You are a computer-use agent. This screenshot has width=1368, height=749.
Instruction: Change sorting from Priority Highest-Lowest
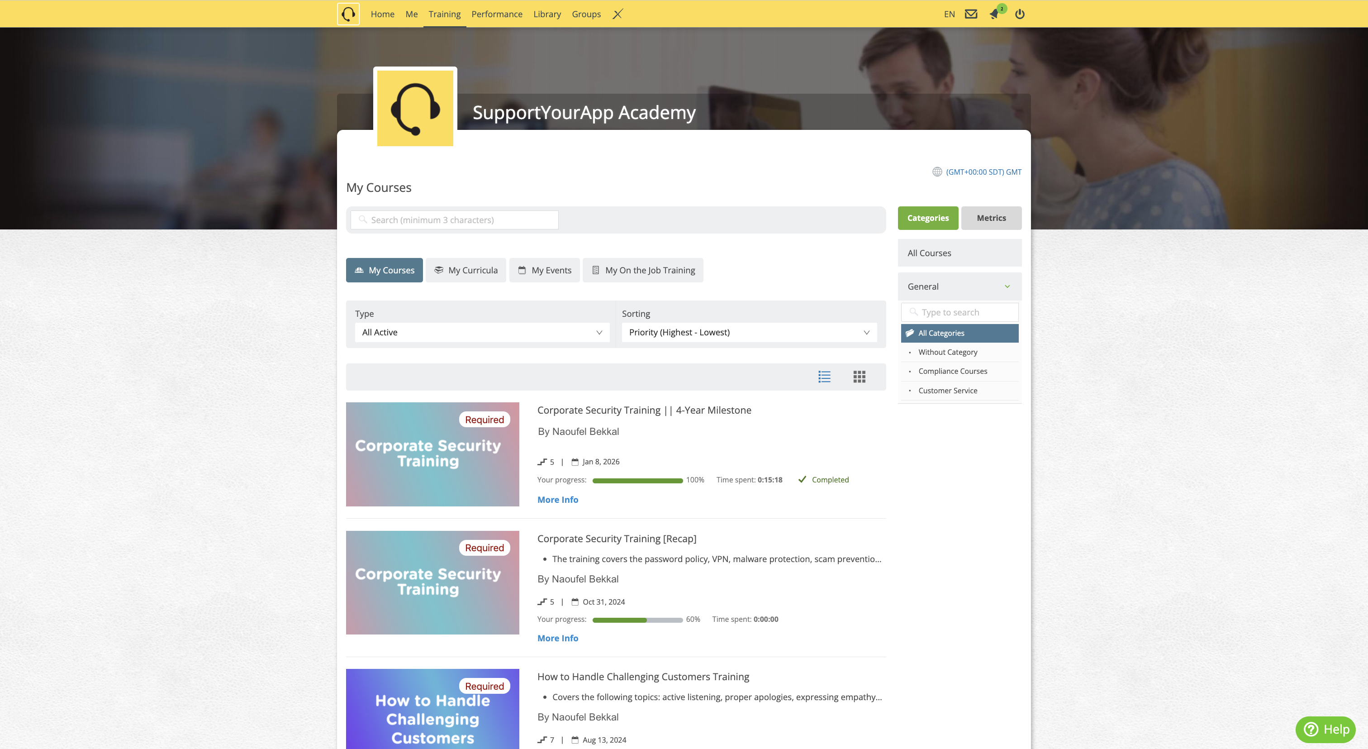[x=748, y=332]
